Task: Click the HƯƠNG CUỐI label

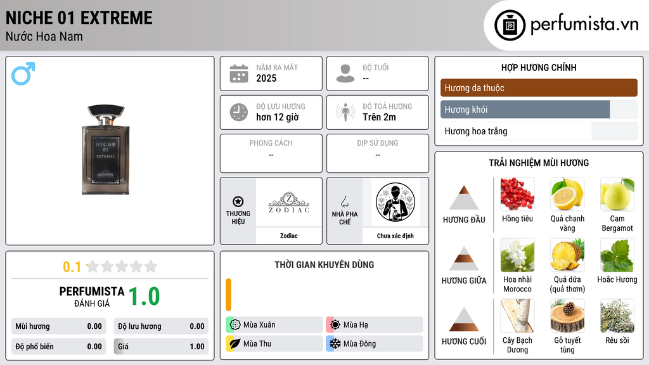Action: coord(464,342)
